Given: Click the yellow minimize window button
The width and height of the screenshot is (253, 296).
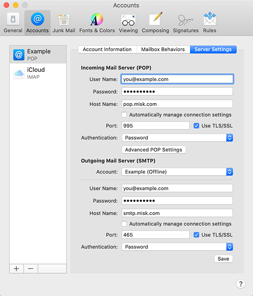Looking at the screenshot, I should click(x=16, y=5).
